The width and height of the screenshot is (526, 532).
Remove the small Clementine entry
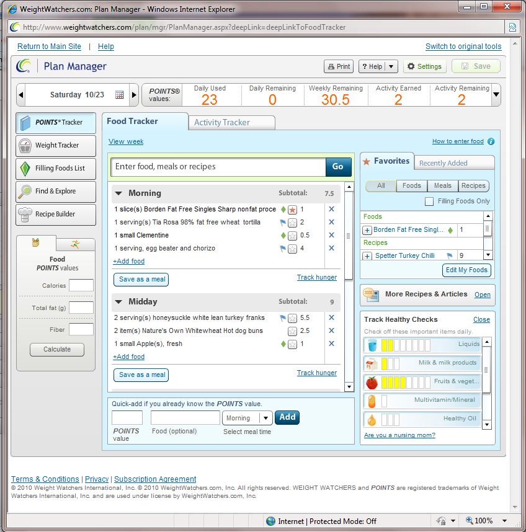[x=332, y=235]
